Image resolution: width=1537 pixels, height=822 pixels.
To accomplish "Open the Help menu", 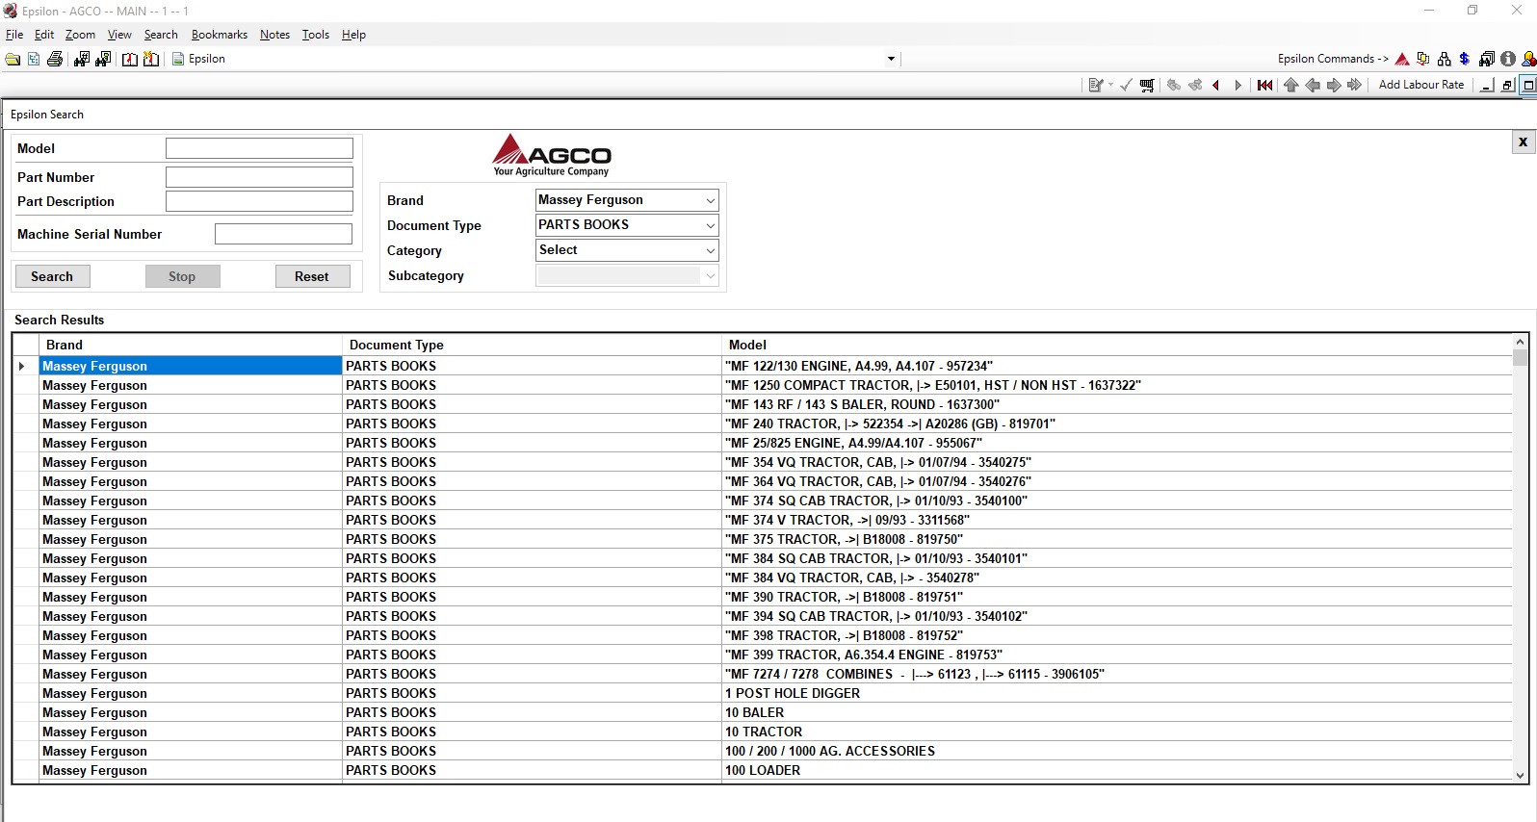I will click(x=353, y=35).
